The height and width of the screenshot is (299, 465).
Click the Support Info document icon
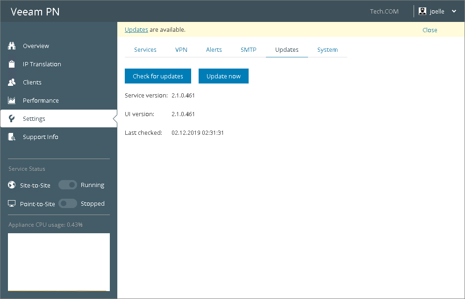(x=12, y=137)
